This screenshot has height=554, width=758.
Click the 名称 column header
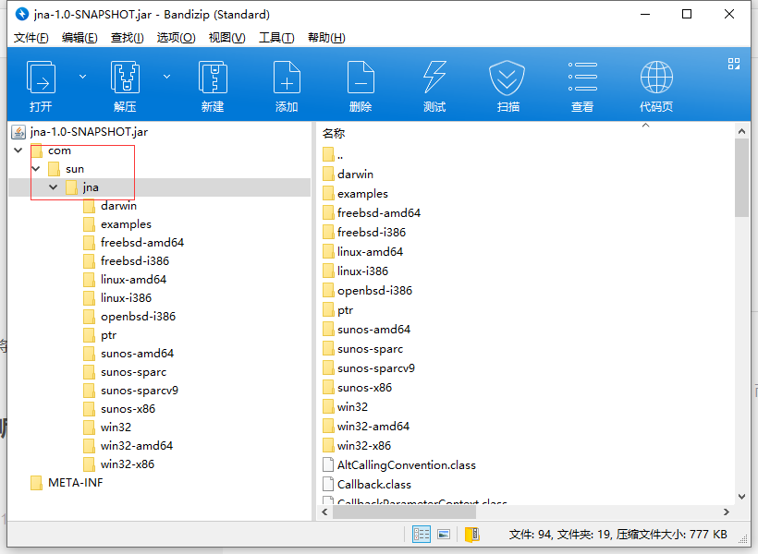pos(334,133)
